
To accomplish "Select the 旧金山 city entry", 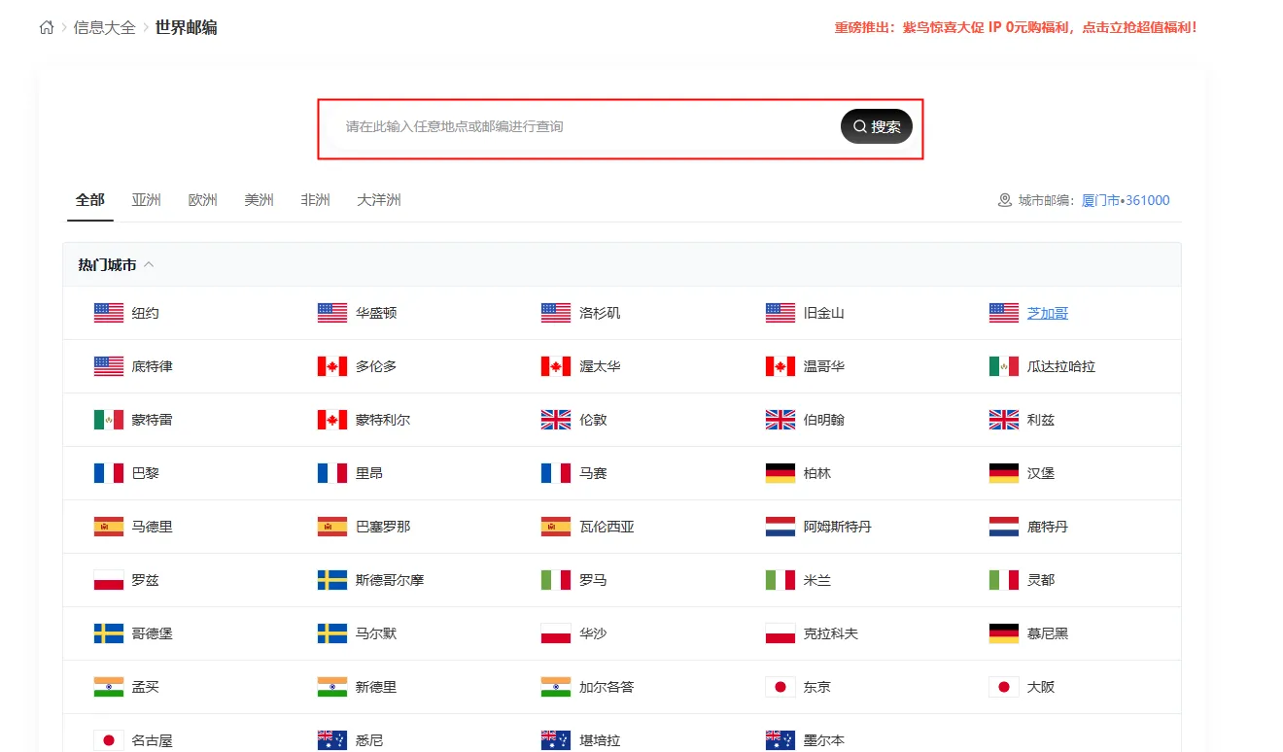I will [x=824, y=313].
